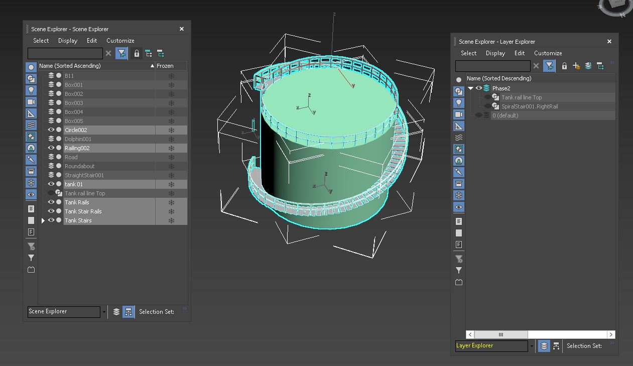The image size is (633, 366).
Task: Select the eye Display Hidden Objects icon
Action: (x=31, y=194)
